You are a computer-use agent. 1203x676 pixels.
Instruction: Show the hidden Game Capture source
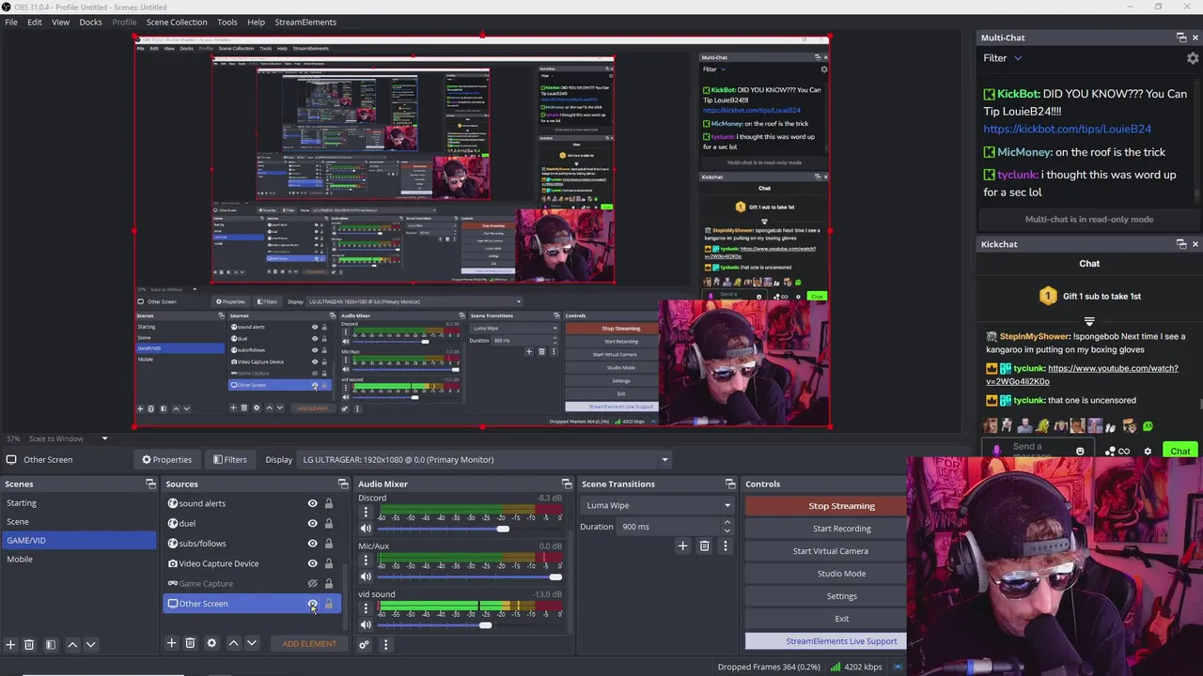313,583
